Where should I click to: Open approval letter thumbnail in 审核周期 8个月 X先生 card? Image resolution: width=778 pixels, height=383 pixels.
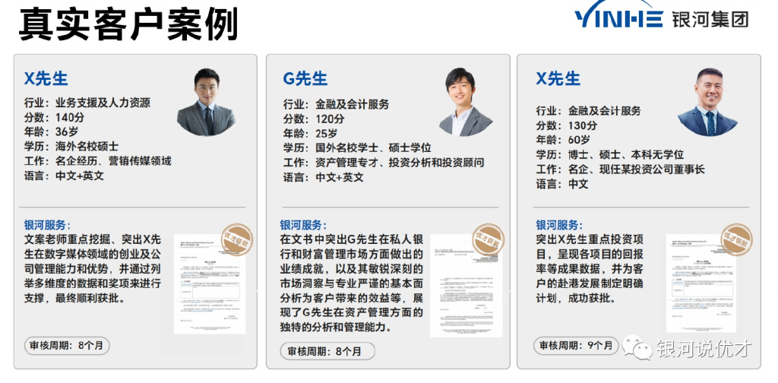tap(210, 285)
